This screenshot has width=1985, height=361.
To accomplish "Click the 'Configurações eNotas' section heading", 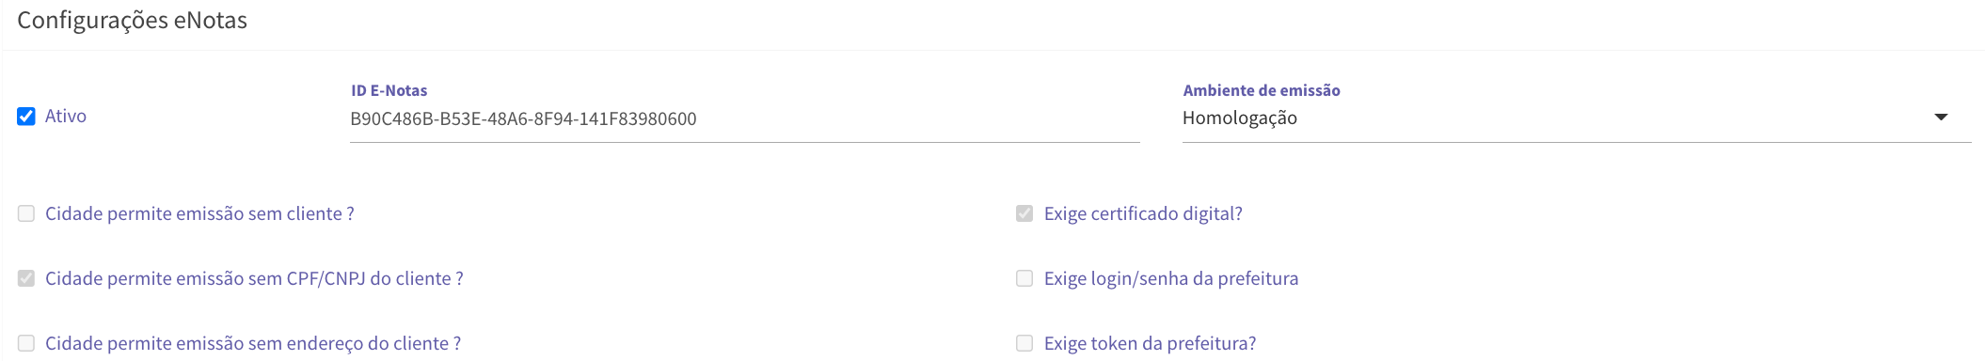I will (x=133, y=20).
